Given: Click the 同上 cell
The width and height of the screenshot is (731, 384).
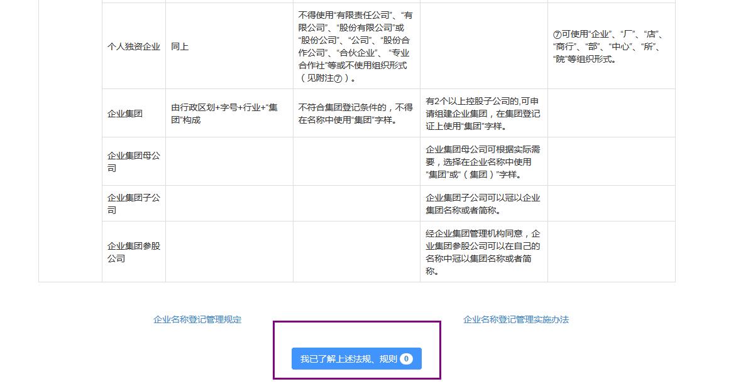Looking at the screenshot, I should [180, 46].
